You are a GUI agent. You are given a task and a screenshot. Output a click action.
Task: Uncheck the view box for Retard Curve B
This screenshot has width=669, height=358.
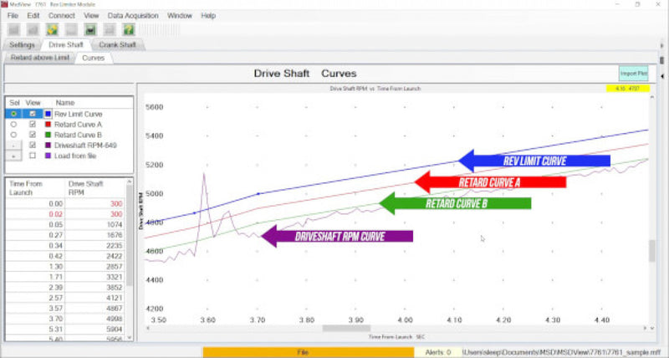[x=33, y=135]
